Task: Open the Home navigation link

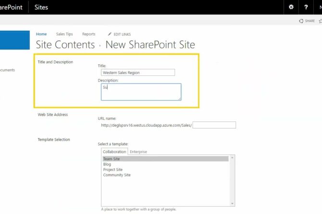Action: [41, 34]
